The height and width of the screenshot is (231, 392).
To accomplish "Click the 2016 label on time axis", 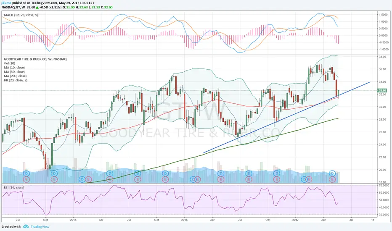I will click(184, 220).
